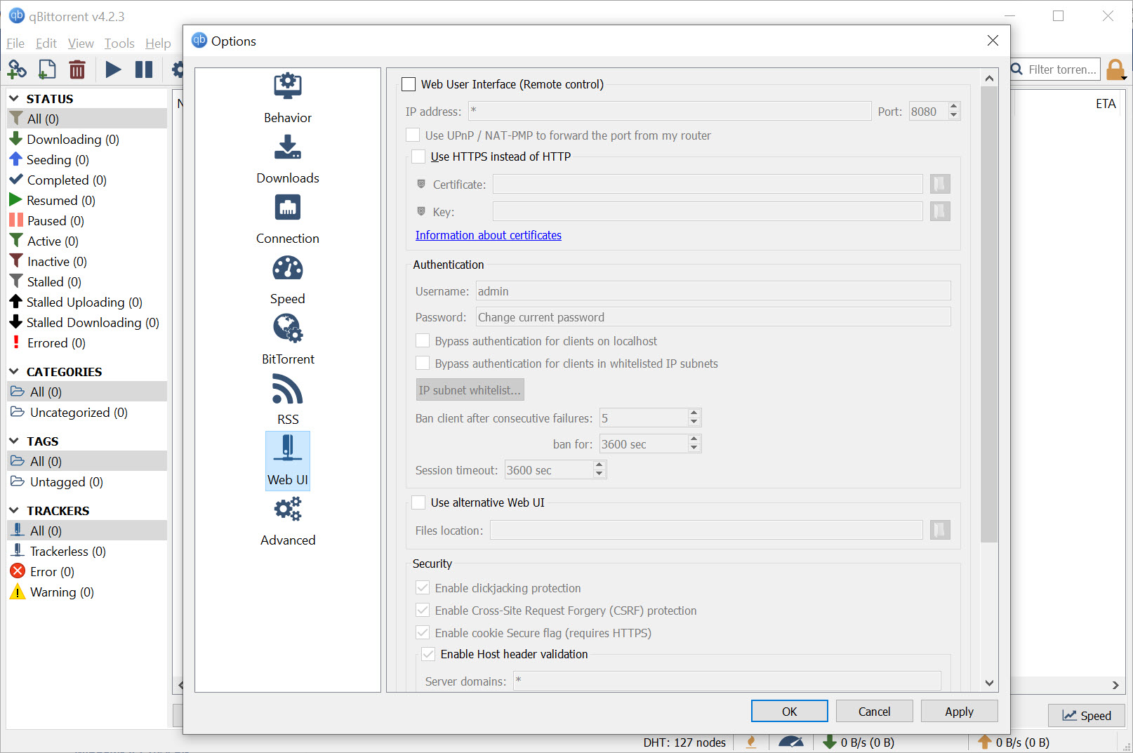Click scroll up arrow in options pane
Screen dimensions: 1133x753
[x=989, y=78]
